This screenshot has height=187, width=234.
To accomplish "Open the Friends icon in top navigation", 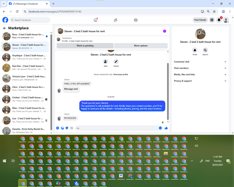I will (116, 20).
